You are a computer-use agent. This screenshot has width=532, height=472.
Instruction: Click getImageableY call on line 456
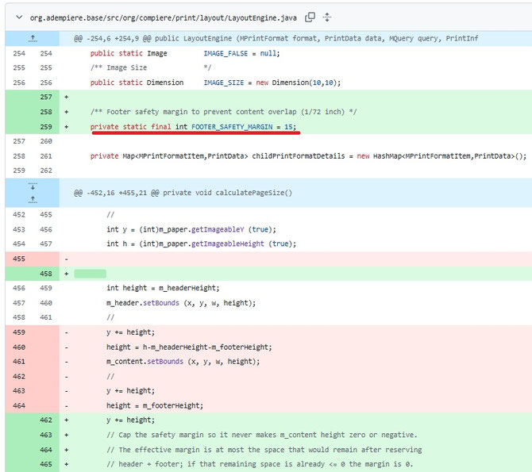click(218, 229)
